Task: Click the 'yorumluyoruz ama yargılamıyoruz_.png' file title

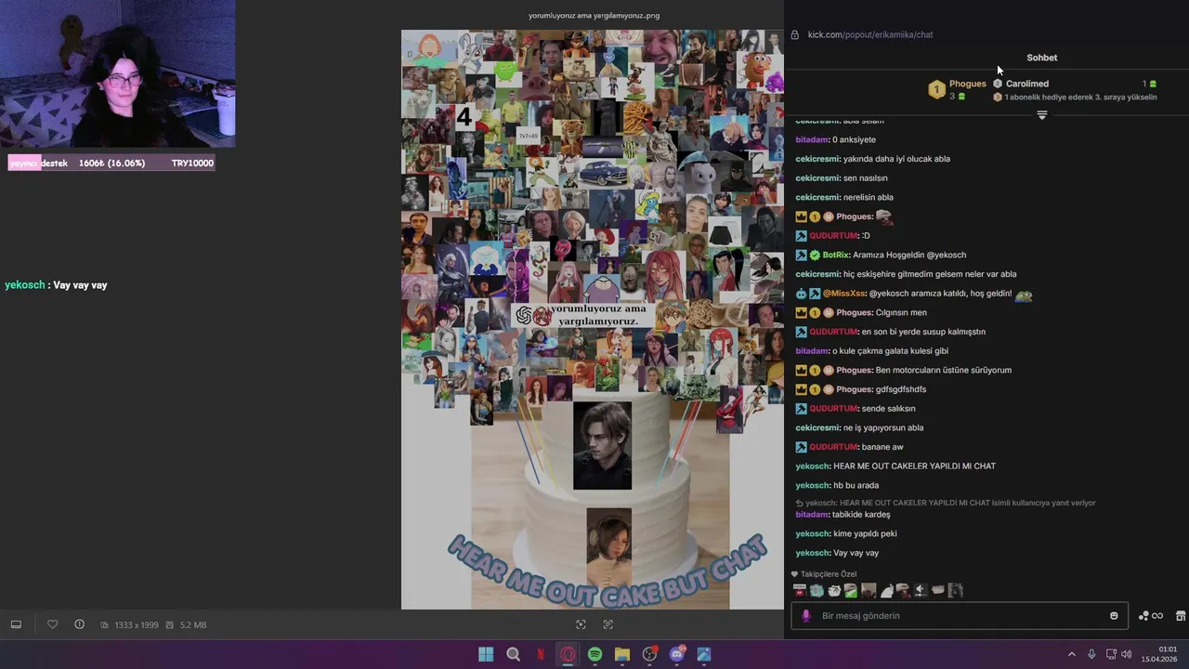Action: pos(594,15)
